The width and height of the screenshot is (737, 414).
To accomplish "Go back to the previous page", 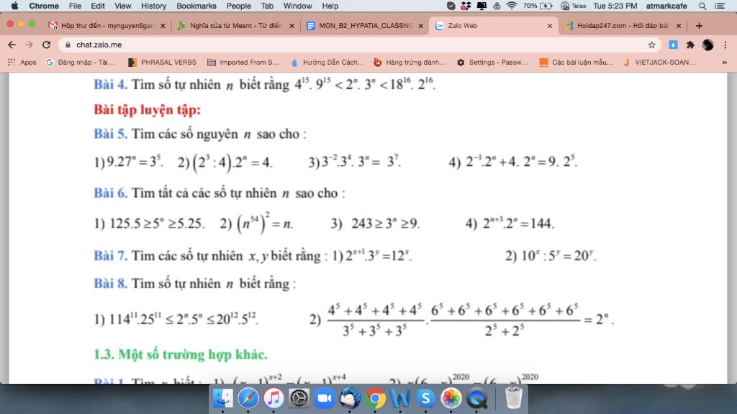I will click(x=12, y=45).
